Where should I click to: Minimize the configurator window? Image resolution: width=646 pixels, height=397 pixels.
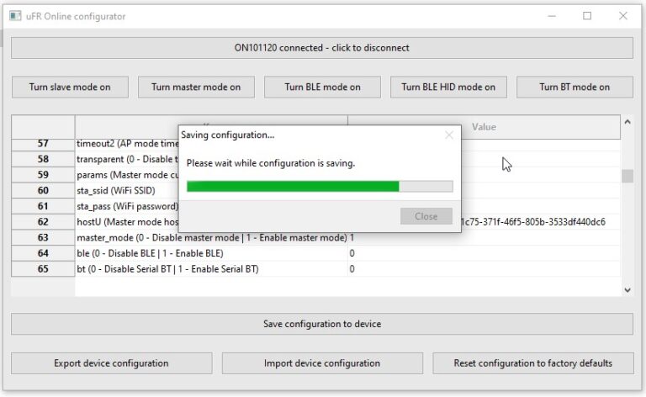(552, 16)
